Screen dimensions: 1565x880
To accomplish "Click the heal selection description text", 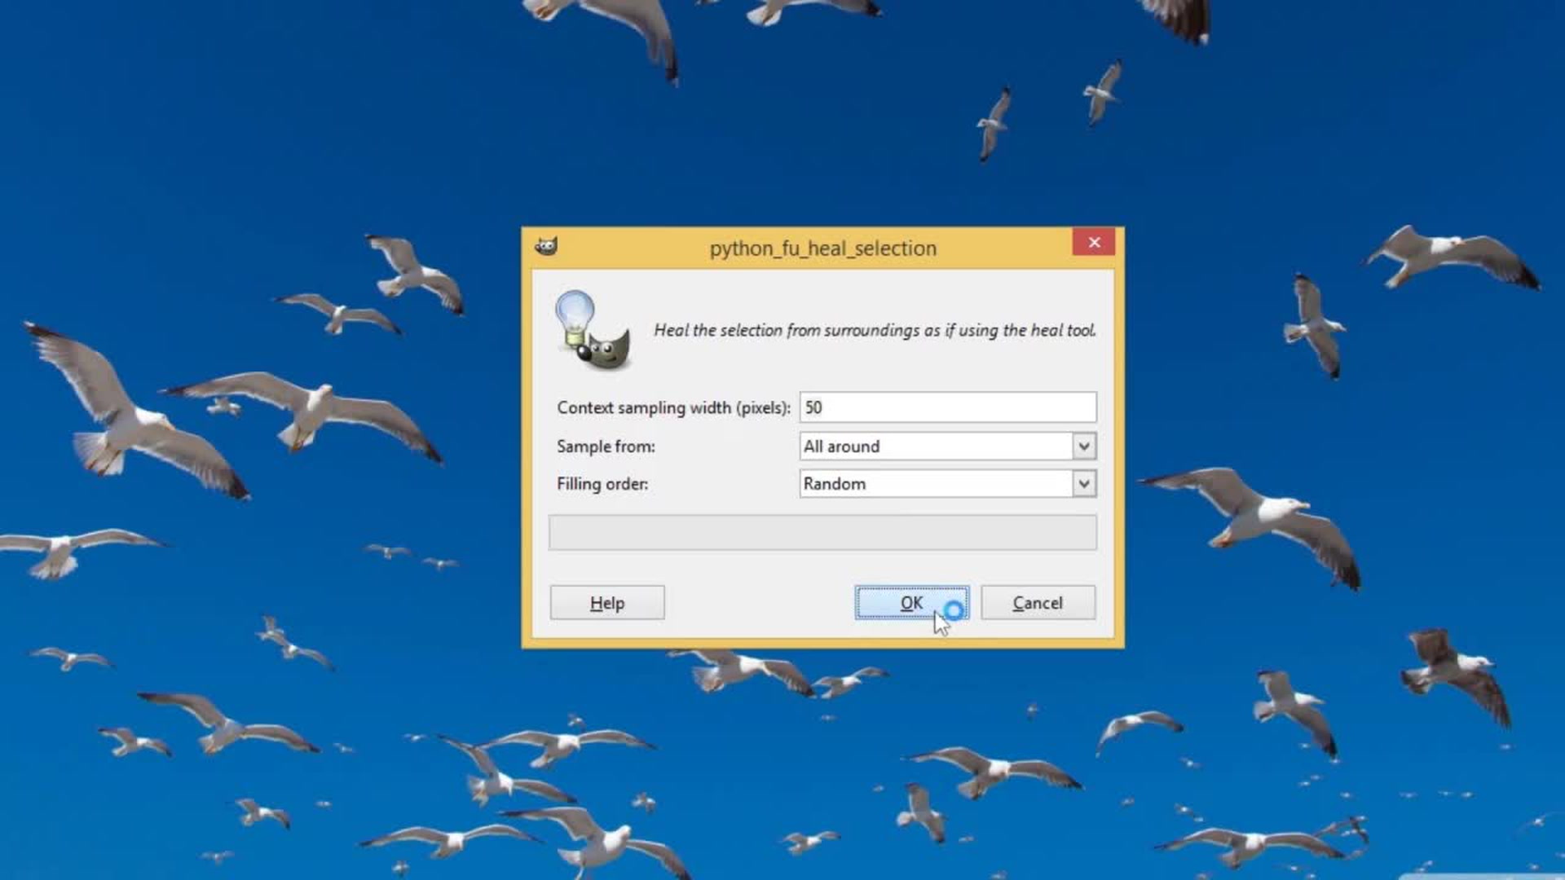I will pyautogui.click(x=875, y=330).
